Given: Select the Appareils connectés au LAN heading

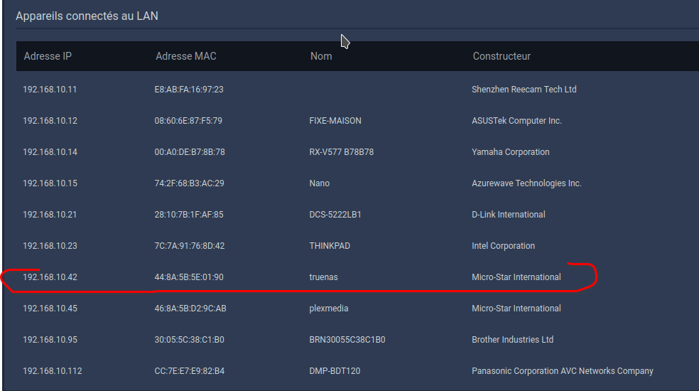Looking at the screenshot, I should 87,16.
